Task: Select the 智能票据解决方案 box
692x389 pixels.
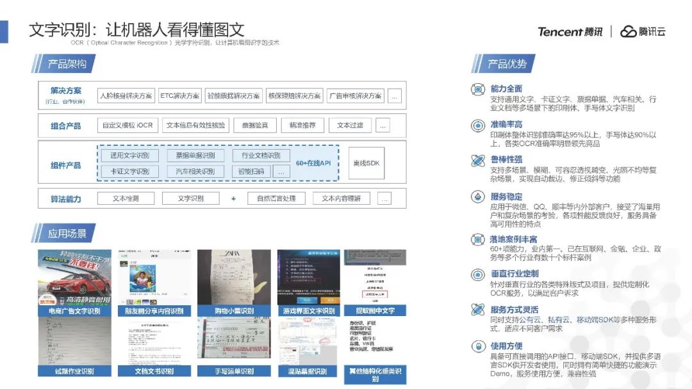Action: click(233, 95)
